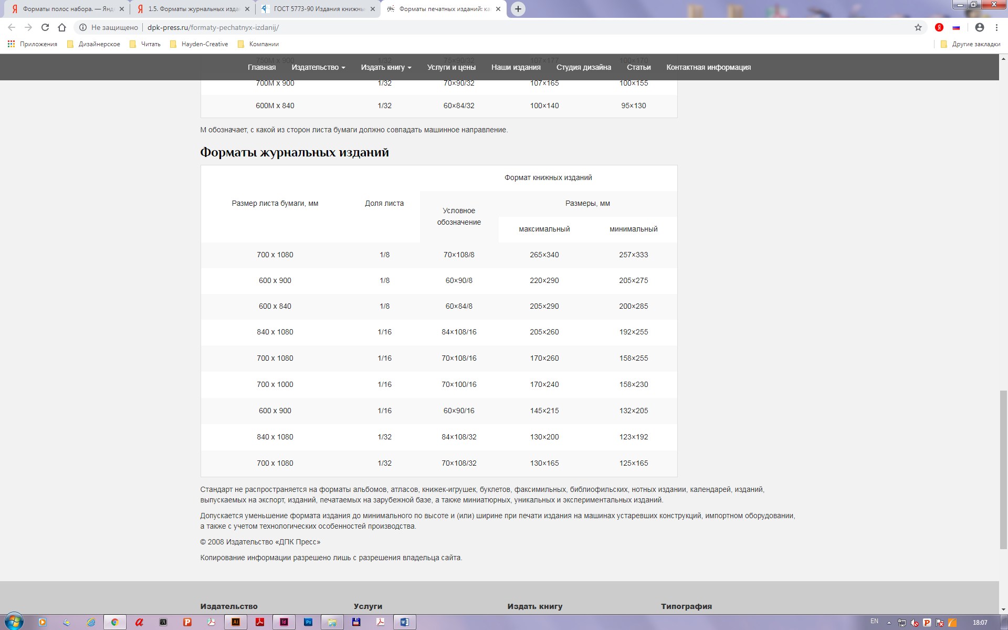The image size is (1008, 630).
Task: Open the Russian flag extension
Action: tap(956, 27)
